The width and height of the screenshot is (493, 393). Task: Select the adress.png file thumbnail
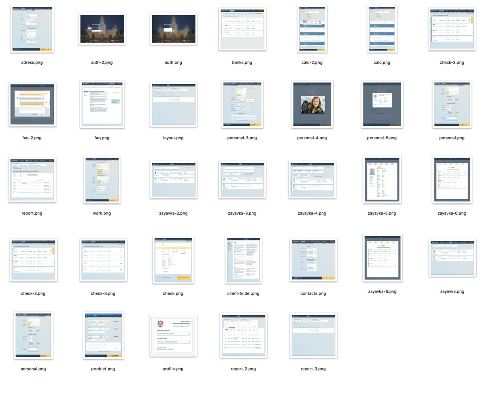(x=32, y=29)
